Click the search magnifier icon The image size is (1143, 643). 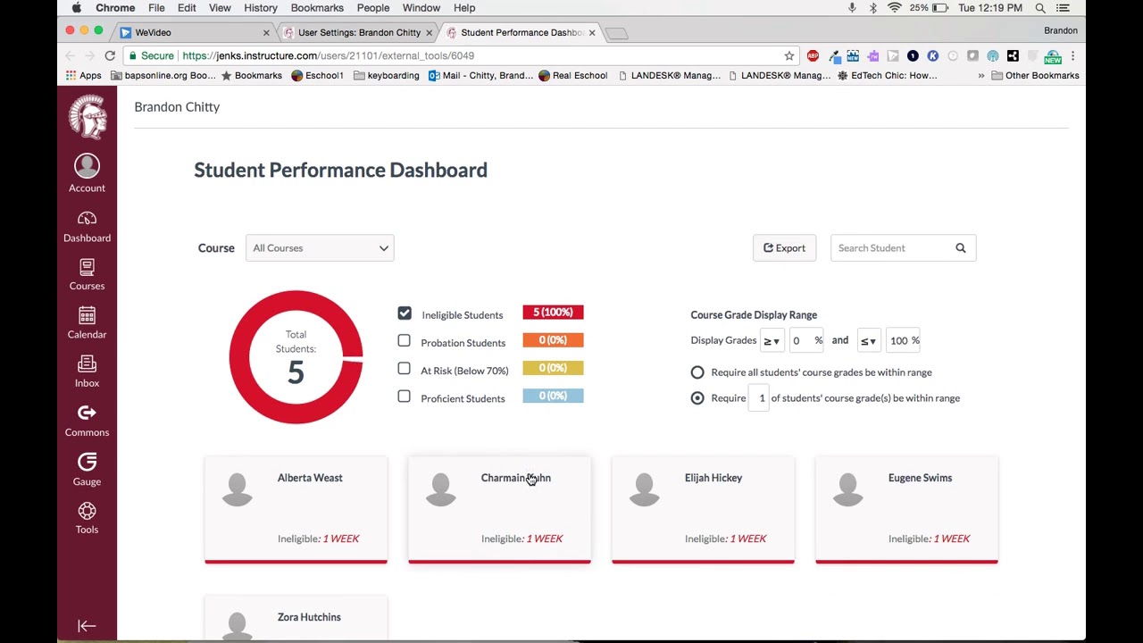(x=961, y=248)
